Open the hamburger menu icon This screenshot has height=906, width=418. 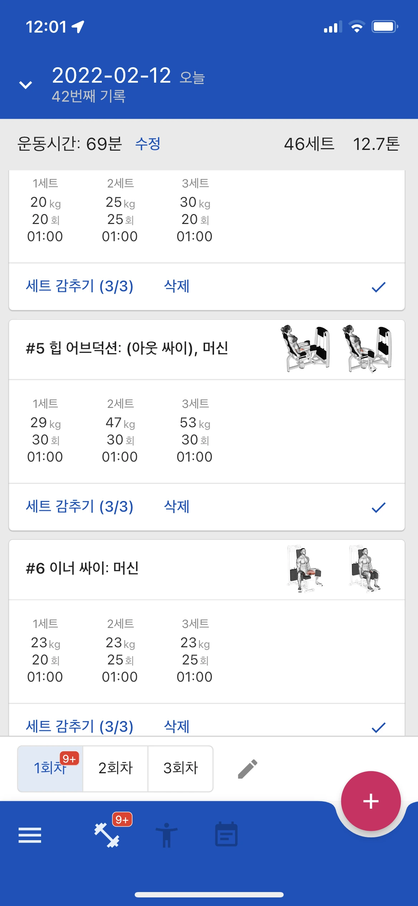pyautogui.click(x=30, y=835)
